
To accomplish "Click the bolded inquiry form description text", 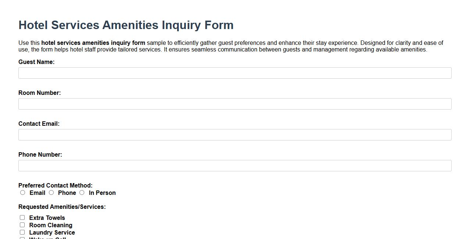I will click(93, 43).
